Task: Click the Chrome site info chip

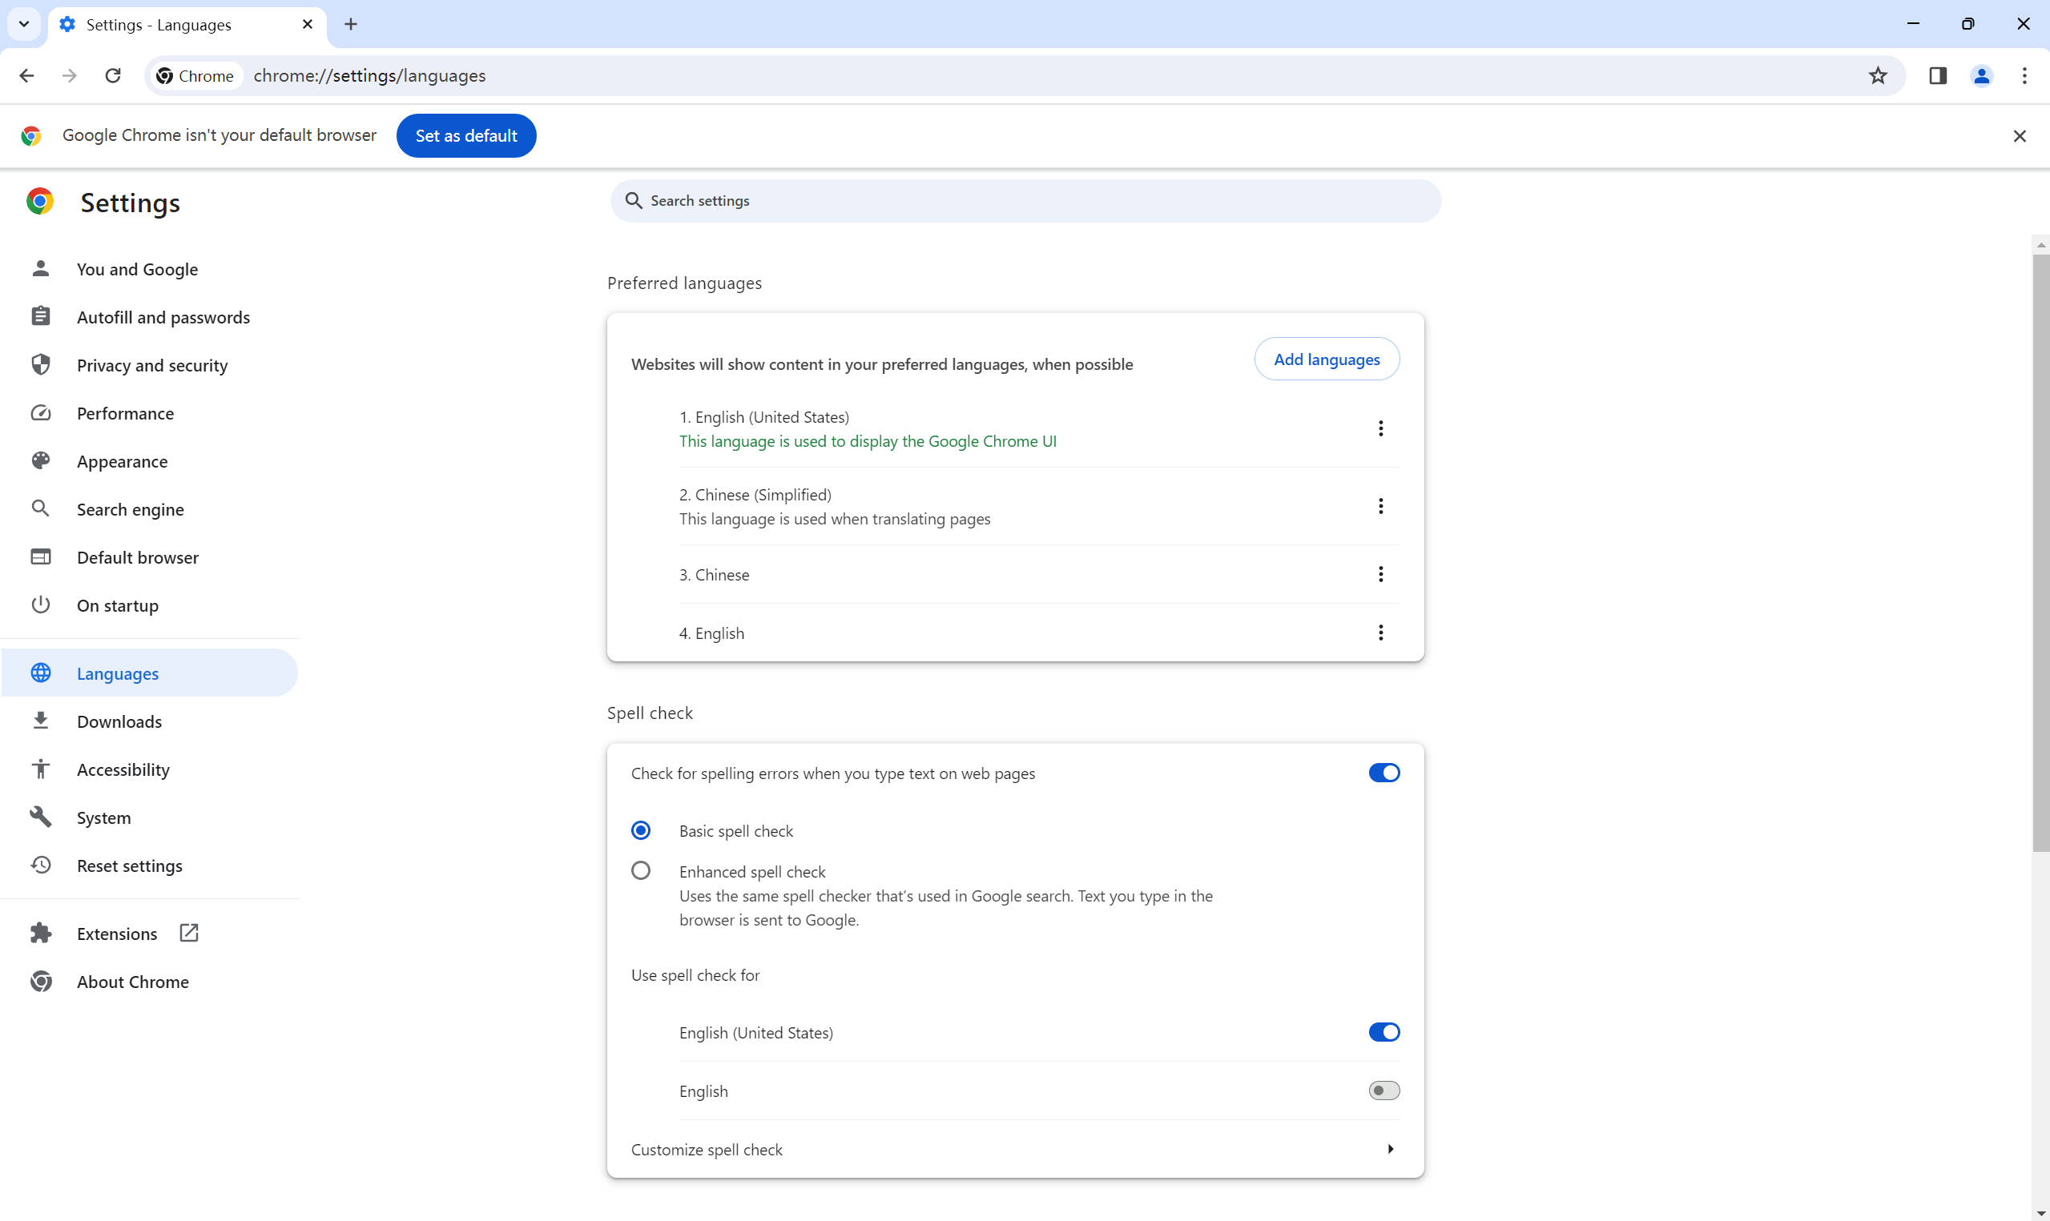Action: coord(195,76)
